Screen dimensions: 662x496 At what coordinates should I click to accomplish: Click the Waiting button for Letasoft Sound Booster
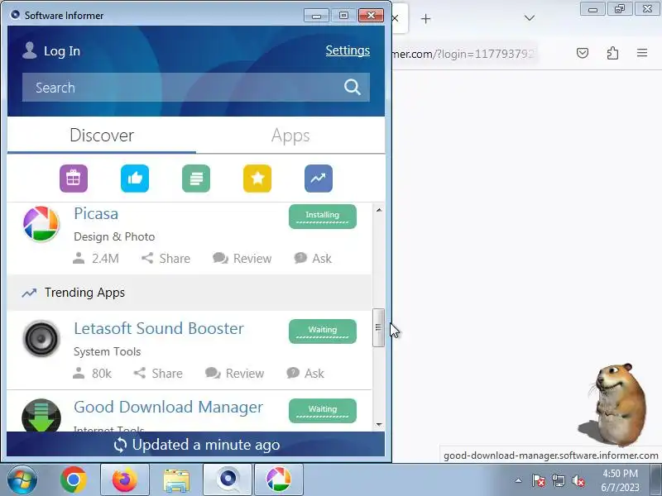pos(323,331)
